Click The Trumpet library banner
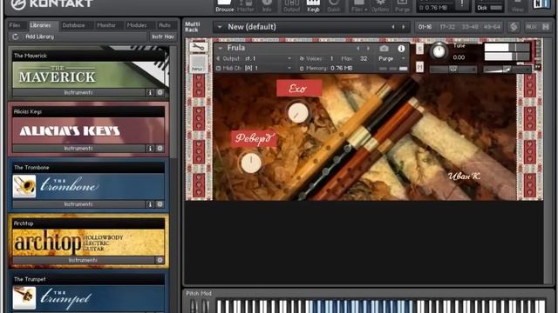Viewport: 558px width, 313px height. tap(88, 297)
